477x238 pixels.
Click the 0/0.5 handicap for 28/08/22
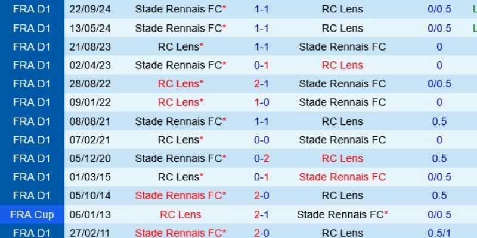[x=439, y=84]
